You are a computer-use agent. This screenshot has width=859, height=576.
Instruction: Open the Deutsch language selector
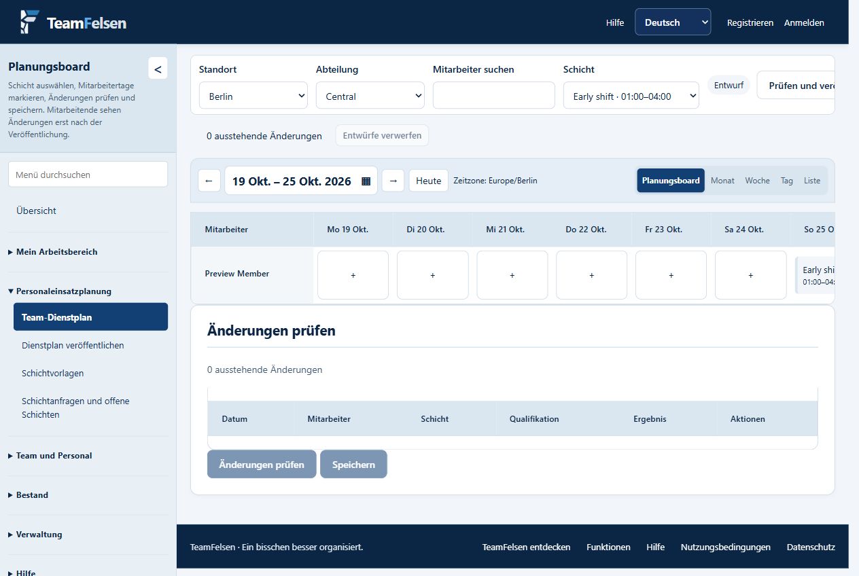(x=673, y=22)
